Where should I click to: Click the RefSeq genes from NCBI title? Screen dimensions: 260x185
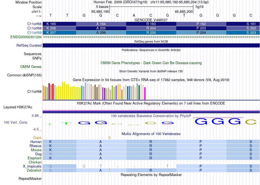(151, 41)
